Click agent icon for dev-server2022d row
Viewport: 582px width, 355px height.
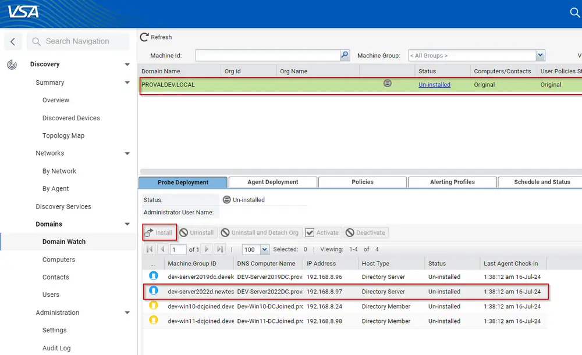(153, 291)
